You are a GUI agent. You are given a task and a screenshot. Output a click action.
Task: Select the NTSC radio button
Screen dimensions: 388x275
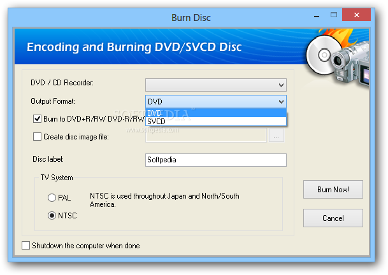pos(52,216)
